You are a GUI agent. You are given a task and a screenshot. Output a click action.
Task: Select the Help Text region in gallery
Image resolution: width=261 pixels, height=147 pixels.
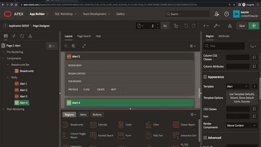(x=154, y=136)
